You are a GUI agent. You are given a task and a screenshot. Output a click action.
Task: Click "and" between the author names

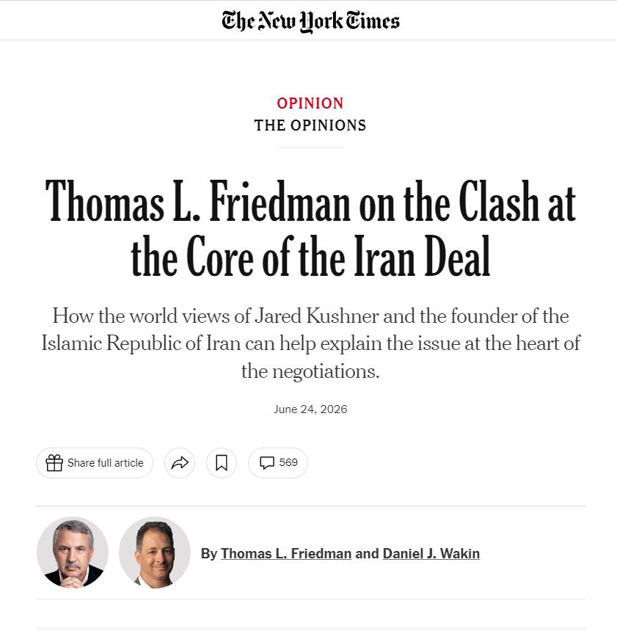tap(367, 554)
